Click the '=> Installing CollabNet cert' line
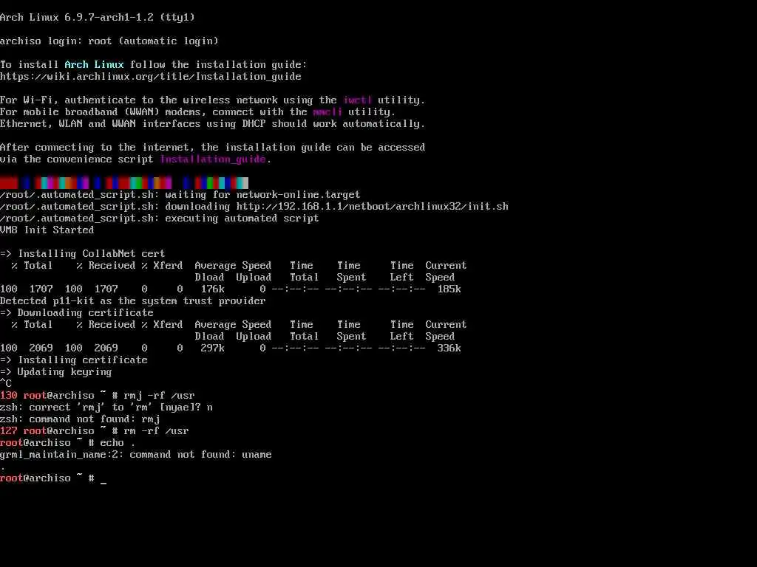Viewport: 757px width, 567px height. [x=83, y=254]
